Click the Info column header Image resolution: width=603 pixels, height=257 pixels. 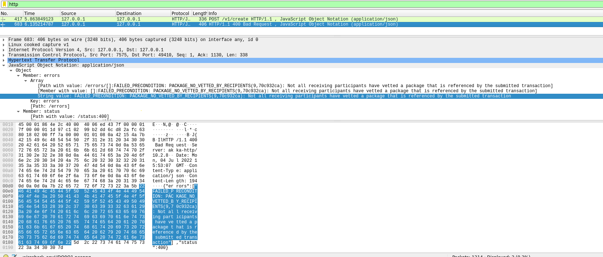(x=213, y=13)
